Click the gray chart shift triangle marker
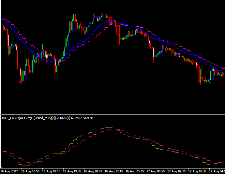225x174 pixels. pos(1,167)
